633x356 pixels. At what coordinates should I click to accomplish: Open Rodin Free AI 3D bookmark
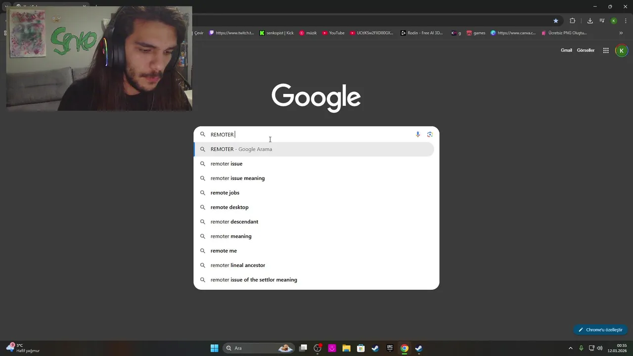click(422, 33)
